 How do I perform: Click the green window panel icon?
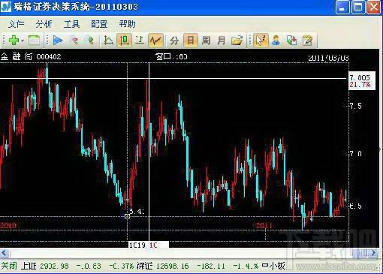pyautogui.click(x=34, y=41)
